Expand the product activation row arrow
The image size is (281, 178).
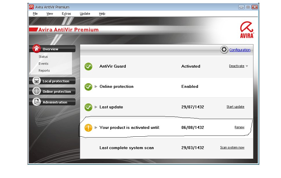pos(96,127)
